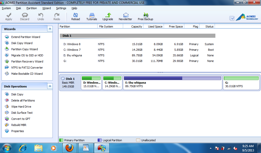Choose Disk Copy under Disk Operations
Image resolution: width=261 pixels, height=153 pixels.
pyautogui.click(x=17, y=94)
